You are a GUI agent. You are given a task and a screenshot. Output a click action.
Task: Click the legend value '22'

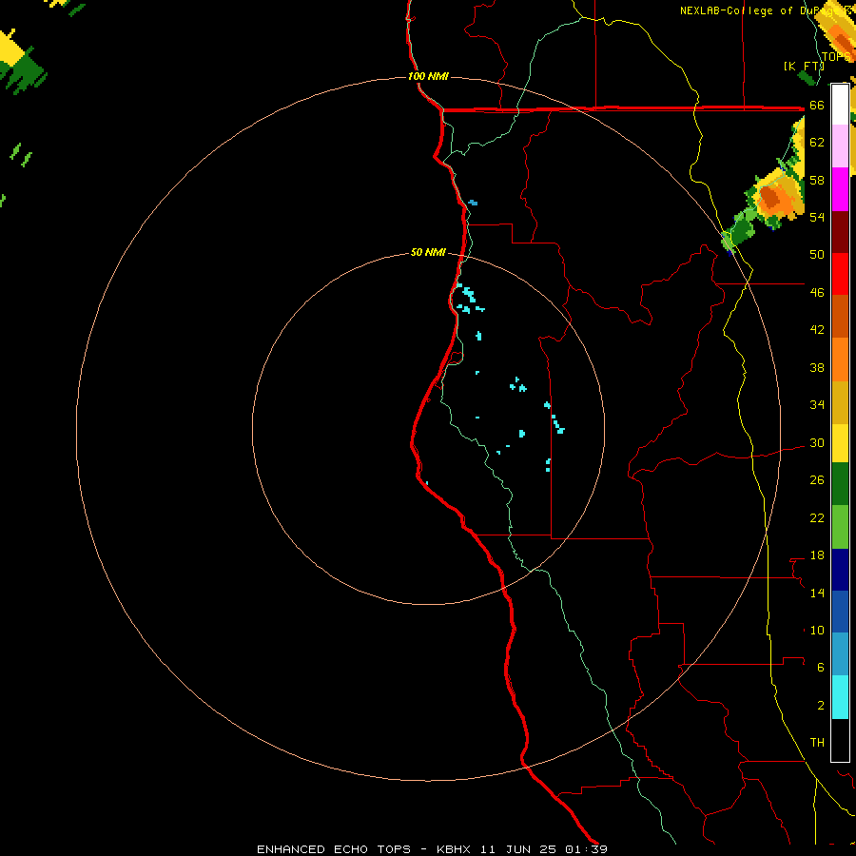pyautogui.click(x=817, y=517)
